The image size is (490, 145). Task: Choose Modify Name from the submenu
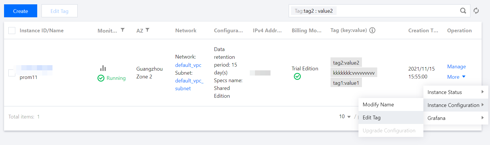click(x=378, y=105)
